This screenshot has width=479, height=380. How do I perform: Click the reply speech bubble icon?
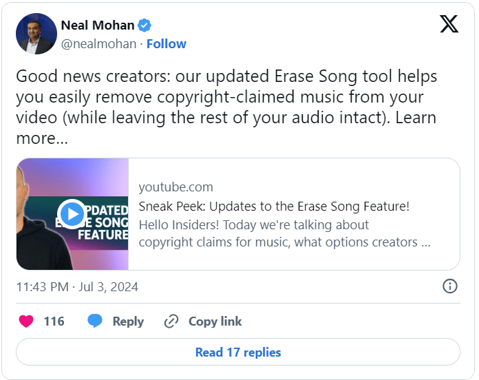95,321
